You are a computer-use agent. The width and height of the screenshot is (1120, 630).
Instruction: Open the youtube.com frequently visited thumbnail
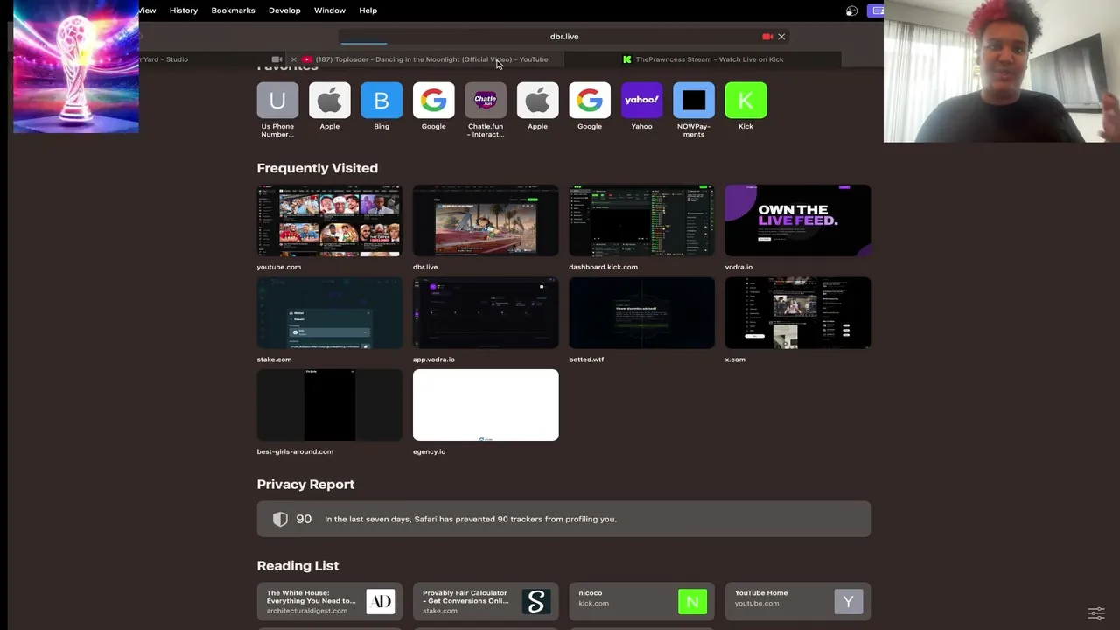(x=330, y=220)
